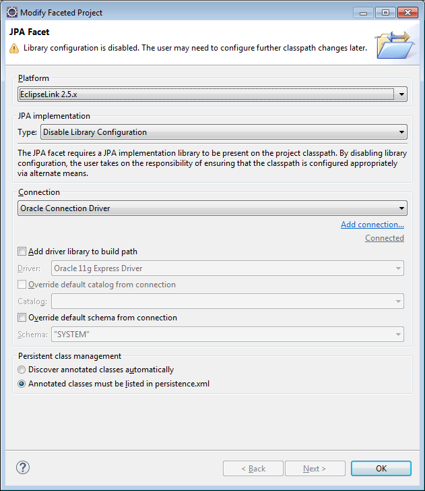425x491 pixels.
Task: Maximize the Modify Faceted Project window
Action: point(385,11)
